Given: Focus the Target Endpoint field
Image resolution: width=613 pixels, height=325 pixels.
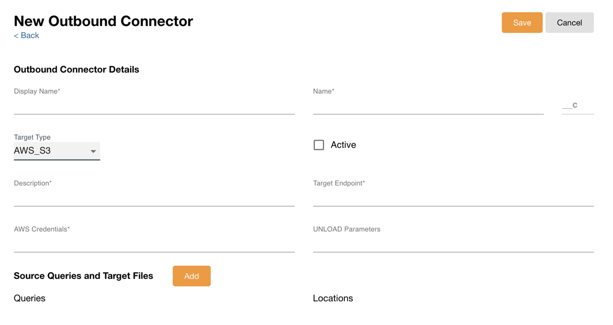Looking at the screenshot, I should (453, 198).
